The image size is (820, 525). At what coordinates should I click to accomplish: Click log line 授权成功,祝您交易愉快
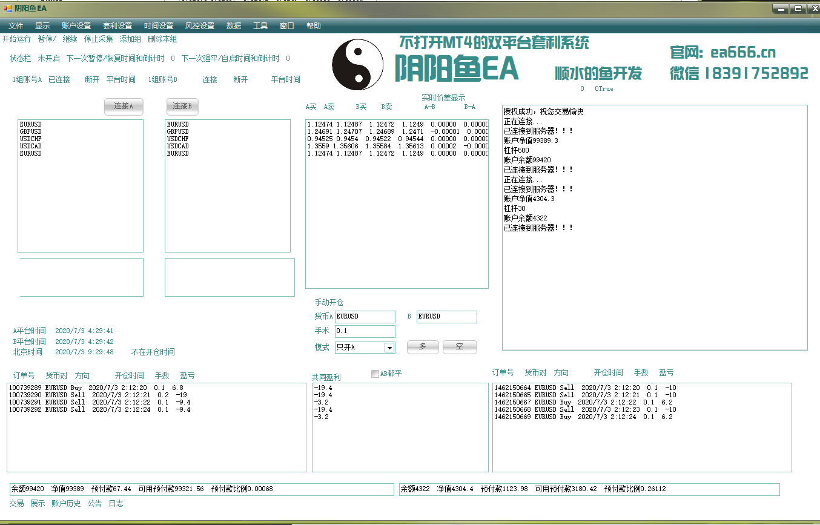point(543,111)
